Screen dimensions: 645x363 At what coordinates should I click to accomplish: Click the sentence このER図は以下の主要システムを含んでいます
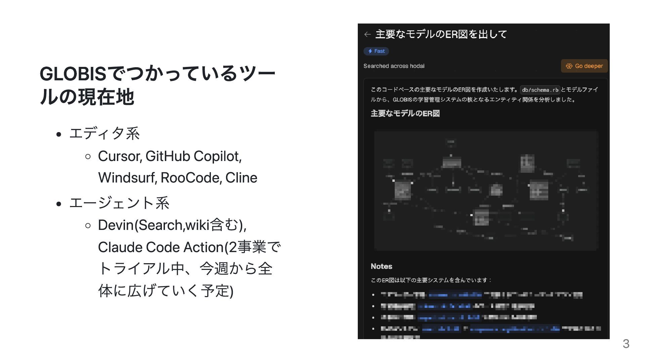pos(431,280)
